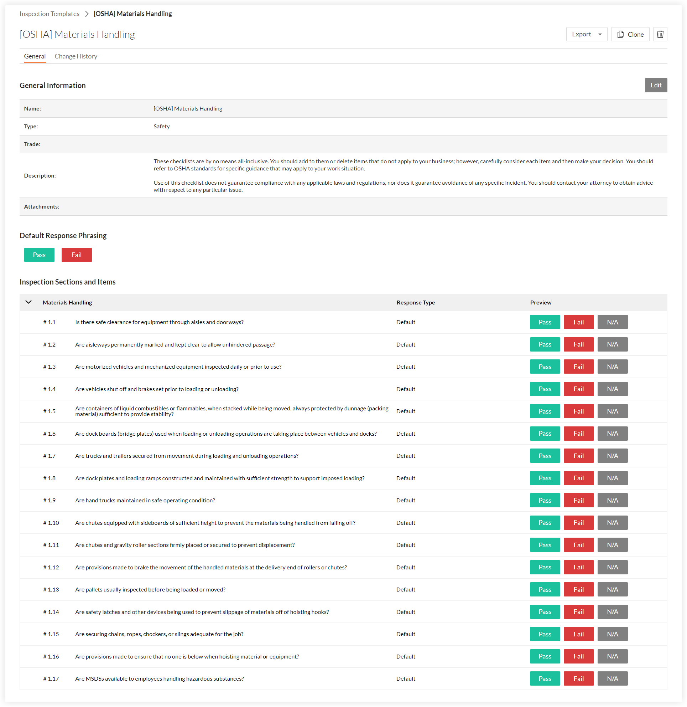Click Pass preview for item 1.13
Image resolution: width=687 pixels, height=707 pixels.
pos(545,589)
